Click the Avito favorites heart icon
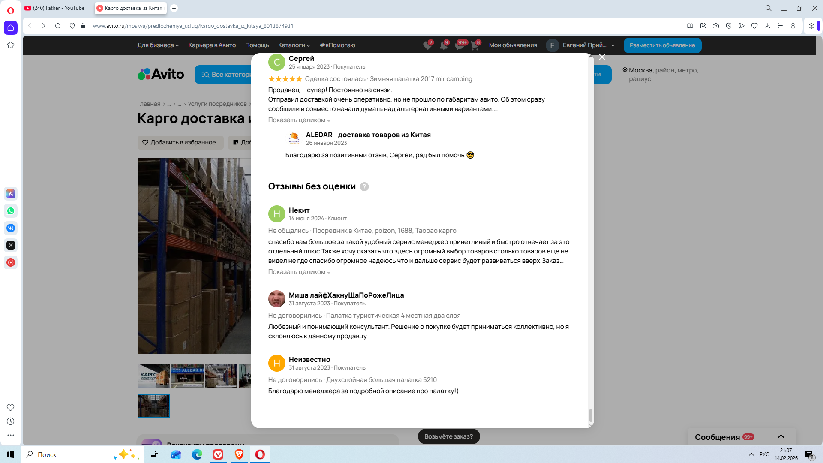 click(427, 45)
